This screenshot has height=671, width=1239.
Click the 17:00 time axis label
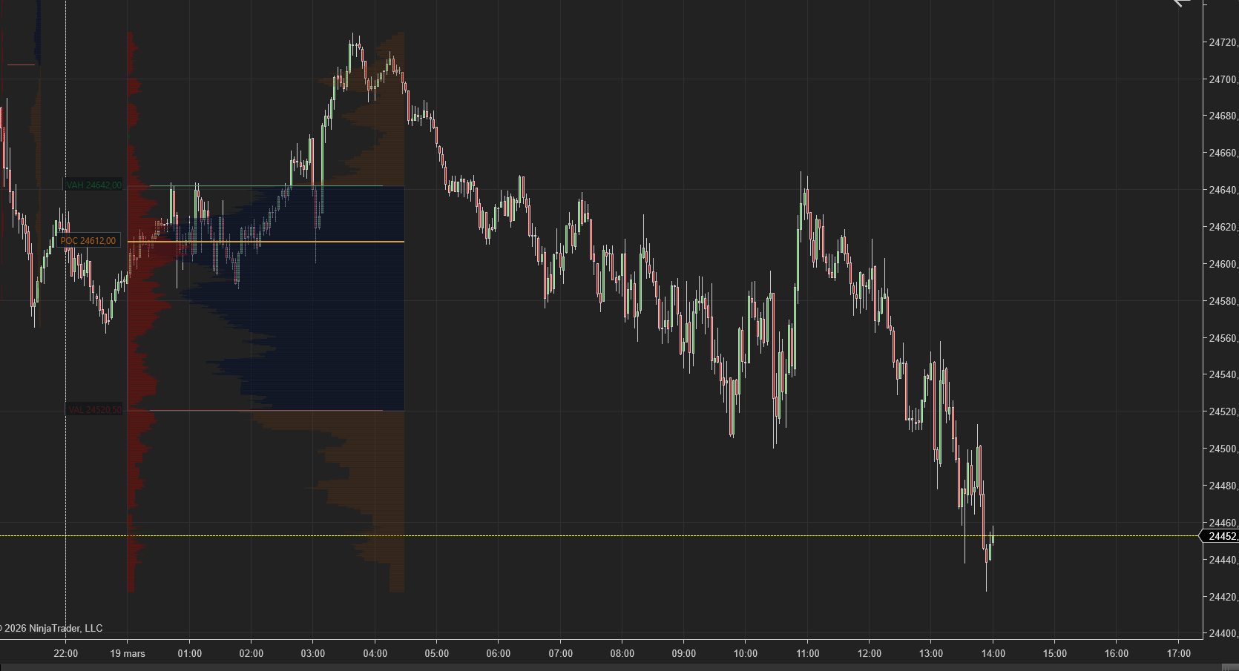(x=1179, y=653)
